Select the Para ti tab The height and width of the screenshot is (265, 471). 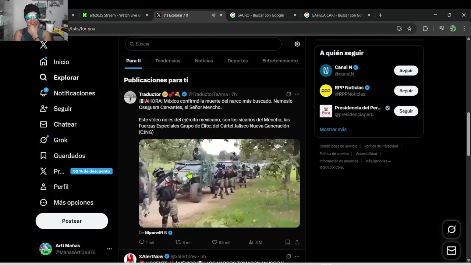click(133, 61)
